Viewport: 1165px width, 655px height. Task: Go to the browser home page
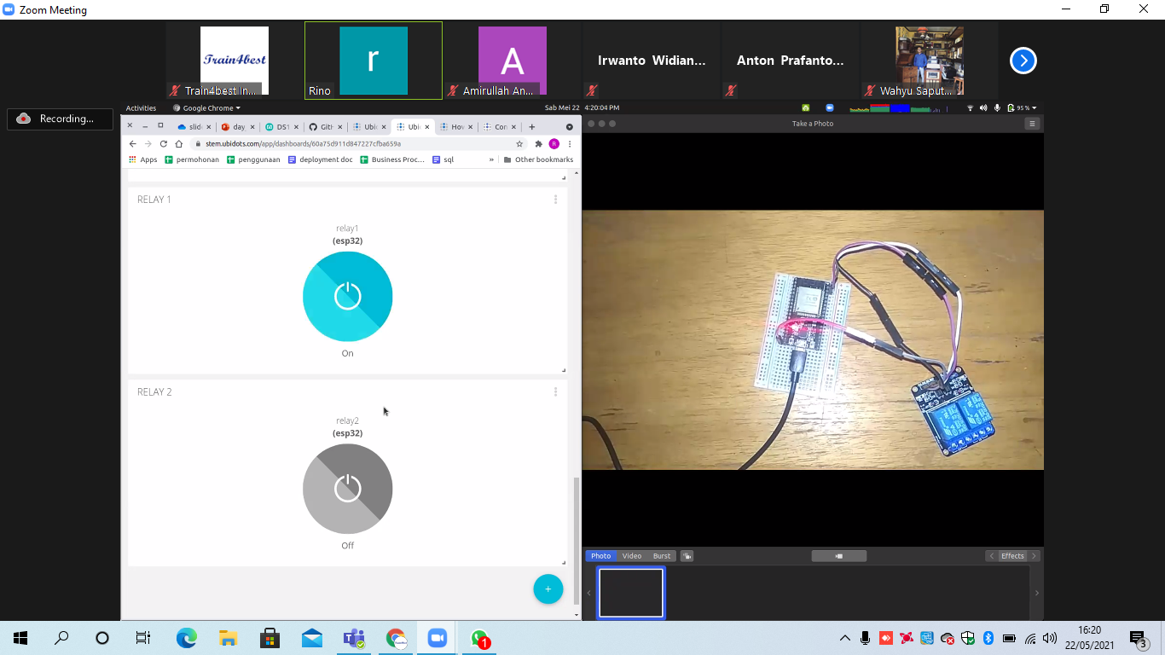pyautogui.click(x=179, y=144)
